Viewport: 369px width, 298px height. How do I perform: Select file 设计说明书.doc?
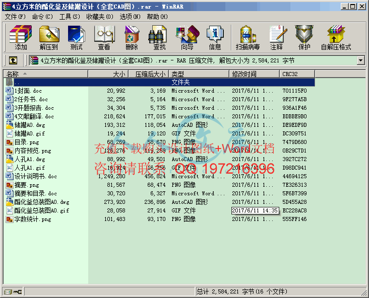(x=35, y=176)
